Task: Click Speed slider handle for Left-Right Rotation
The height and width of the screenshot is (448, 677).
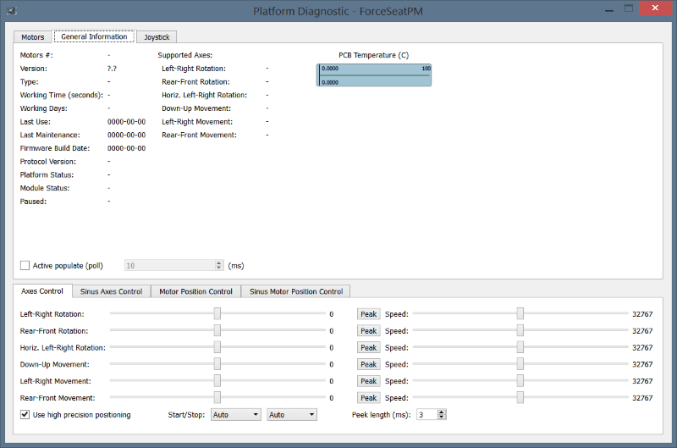Action: [x=520, y=313]
